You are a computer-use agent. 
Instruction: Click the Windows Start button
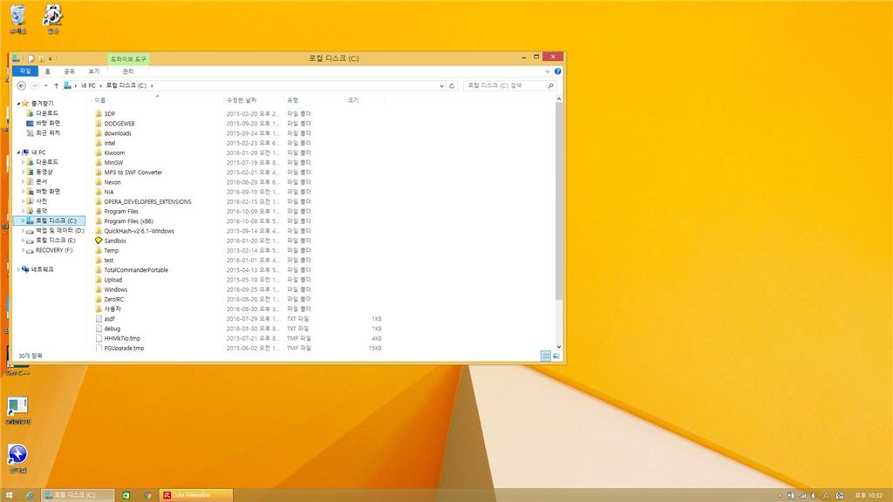point(9,495)
